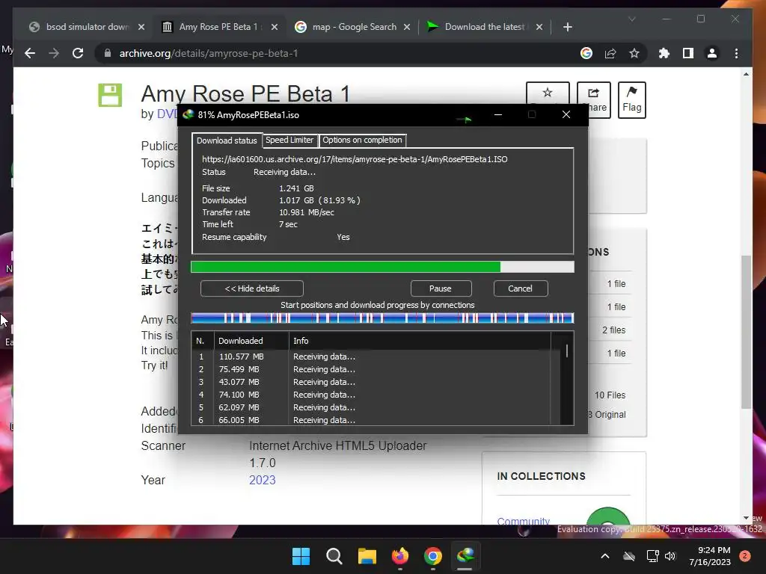Reload the archive.org page
The width and height of the screenshot is (766, 574).
click(x=78, y=53)
